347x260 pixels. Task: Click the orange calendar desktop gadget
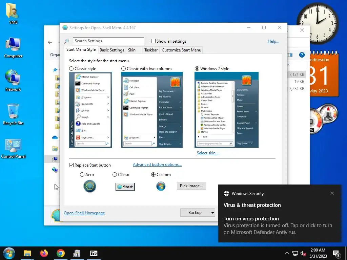(x=324, y=74)
